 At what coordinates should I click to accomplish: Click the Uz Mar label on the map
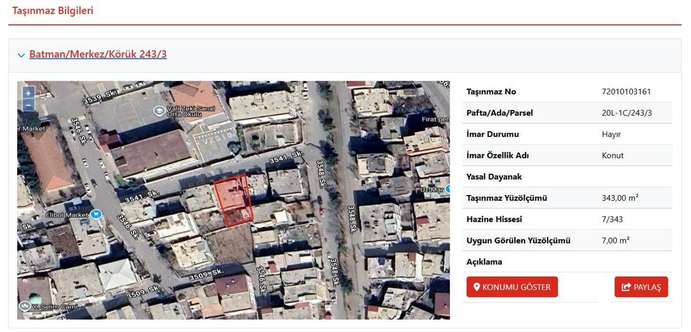pyautogui.click(x=432, y=189)
